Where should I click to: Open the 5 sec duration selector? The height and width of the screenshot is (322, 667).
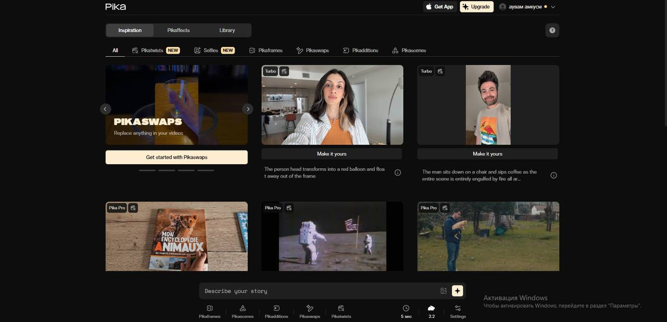[406, 312]
